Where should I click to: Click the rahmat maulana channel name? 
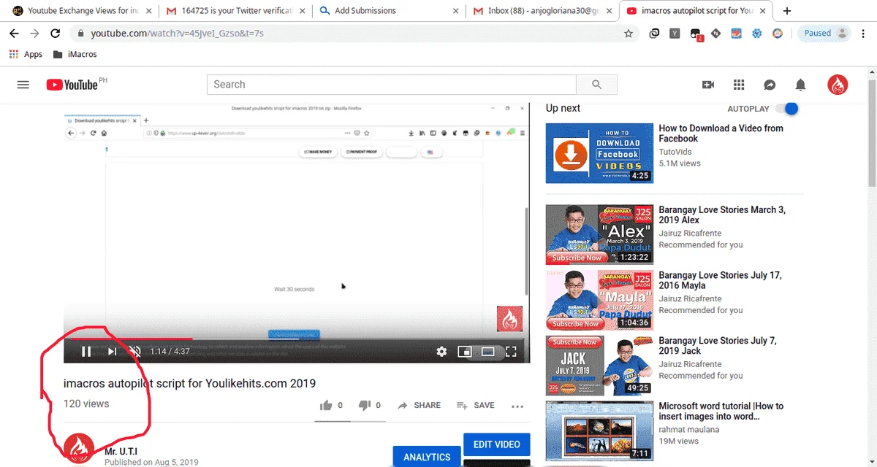(x=689, y=430)
